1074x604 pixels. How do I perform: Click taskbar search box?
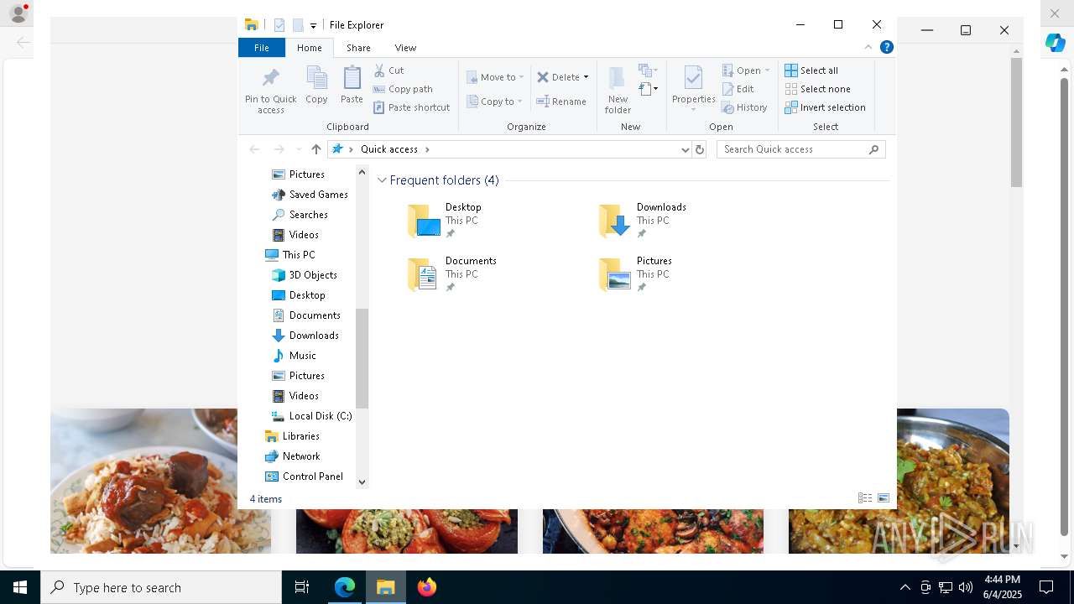[161, 587]
